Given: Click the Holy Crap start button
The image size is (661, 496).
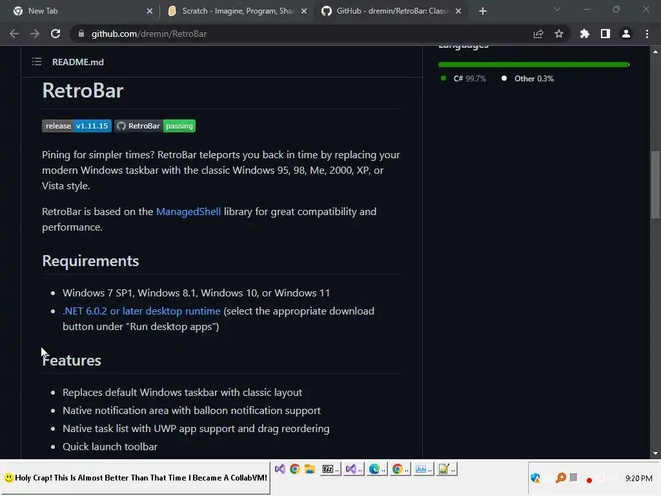Looking at the screenshot, I should (x=136, y=478).
